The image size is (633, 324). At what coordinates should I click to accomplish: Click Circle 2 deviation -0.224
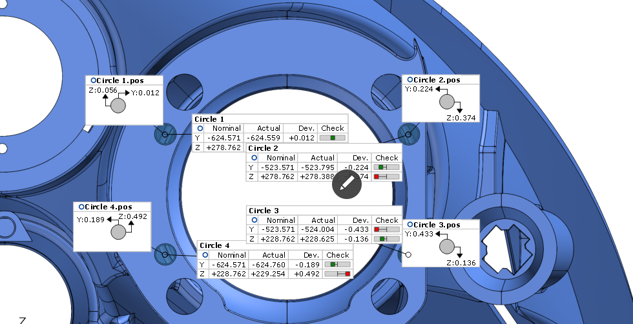tap(356, 167)
